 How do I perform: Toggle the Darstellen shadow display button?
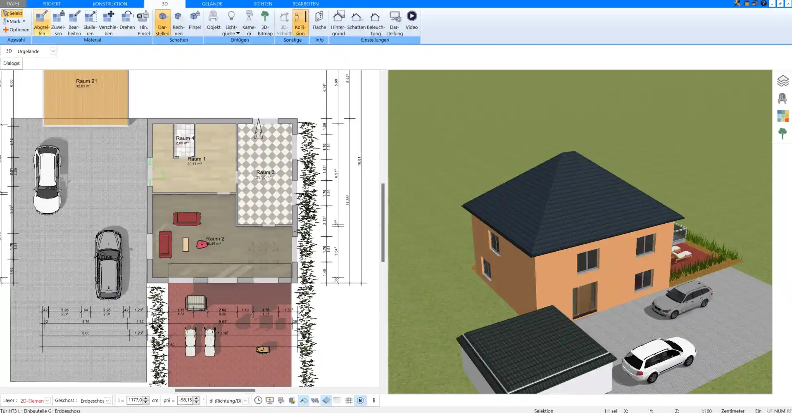point(162,23)
